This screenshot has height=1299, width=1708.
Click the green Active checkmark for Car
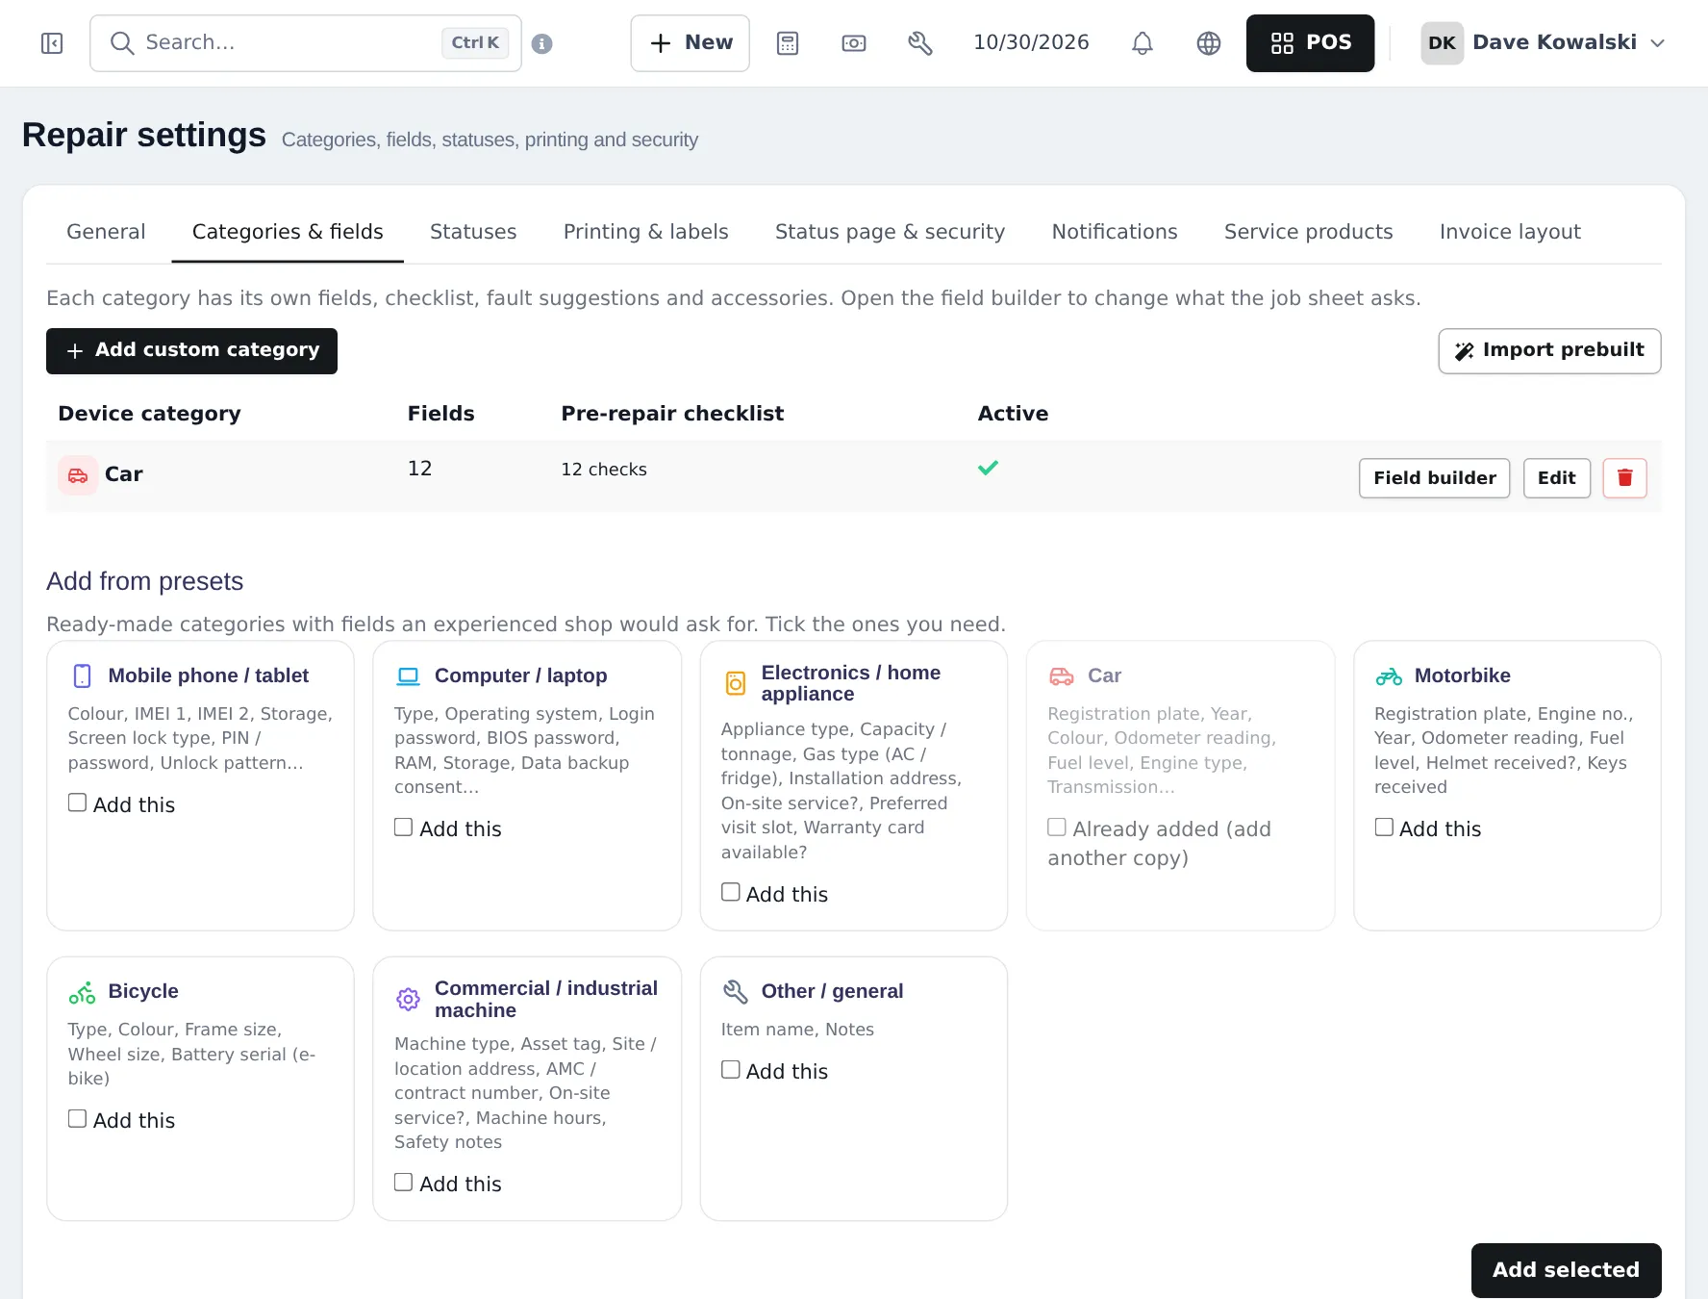point(988,469)
